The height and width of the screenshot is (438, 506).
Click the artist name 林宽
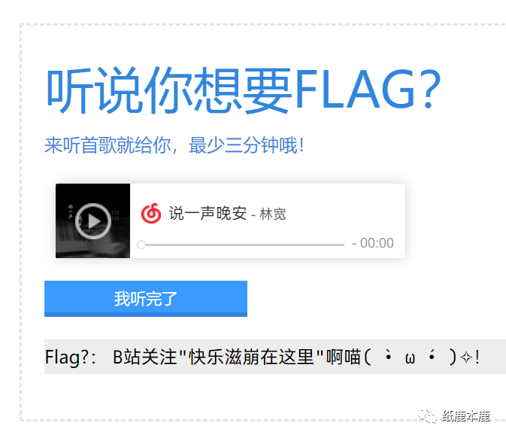pos(273,214)
